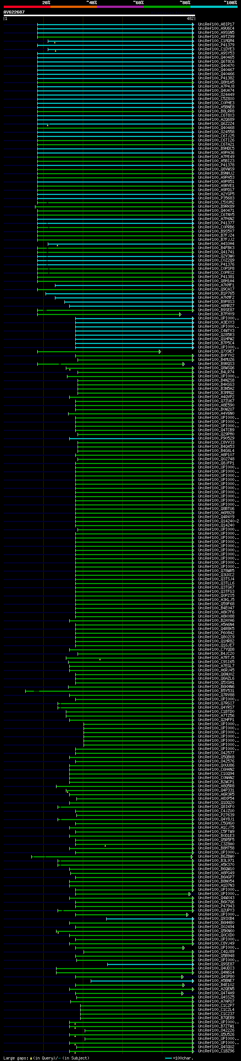
Task: Open hit UniRef100_C1MQM4
Action: tap(216, 41)
